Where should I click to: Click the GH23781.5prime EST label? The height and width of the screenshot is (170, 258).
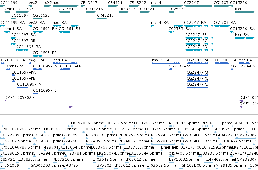(x=80, y=153)
